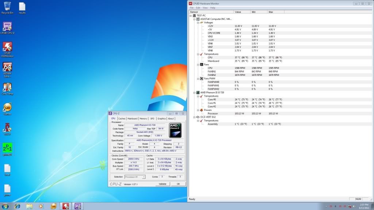Viewport: 374px width, 210px height.
Task: Click the Core Speed value field in CPU-Z
Action: tap(134, 159)
